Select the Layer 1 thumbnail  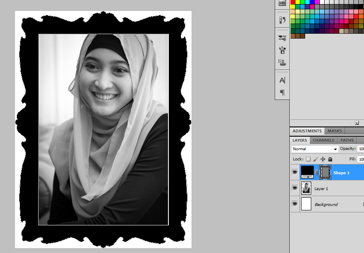pyautogui.click(x=306, y=188)
